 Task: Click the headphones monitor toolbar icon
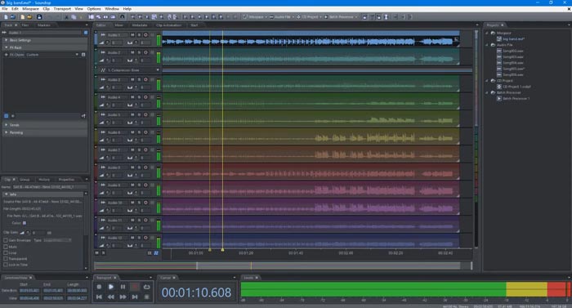tap(123, 17)
